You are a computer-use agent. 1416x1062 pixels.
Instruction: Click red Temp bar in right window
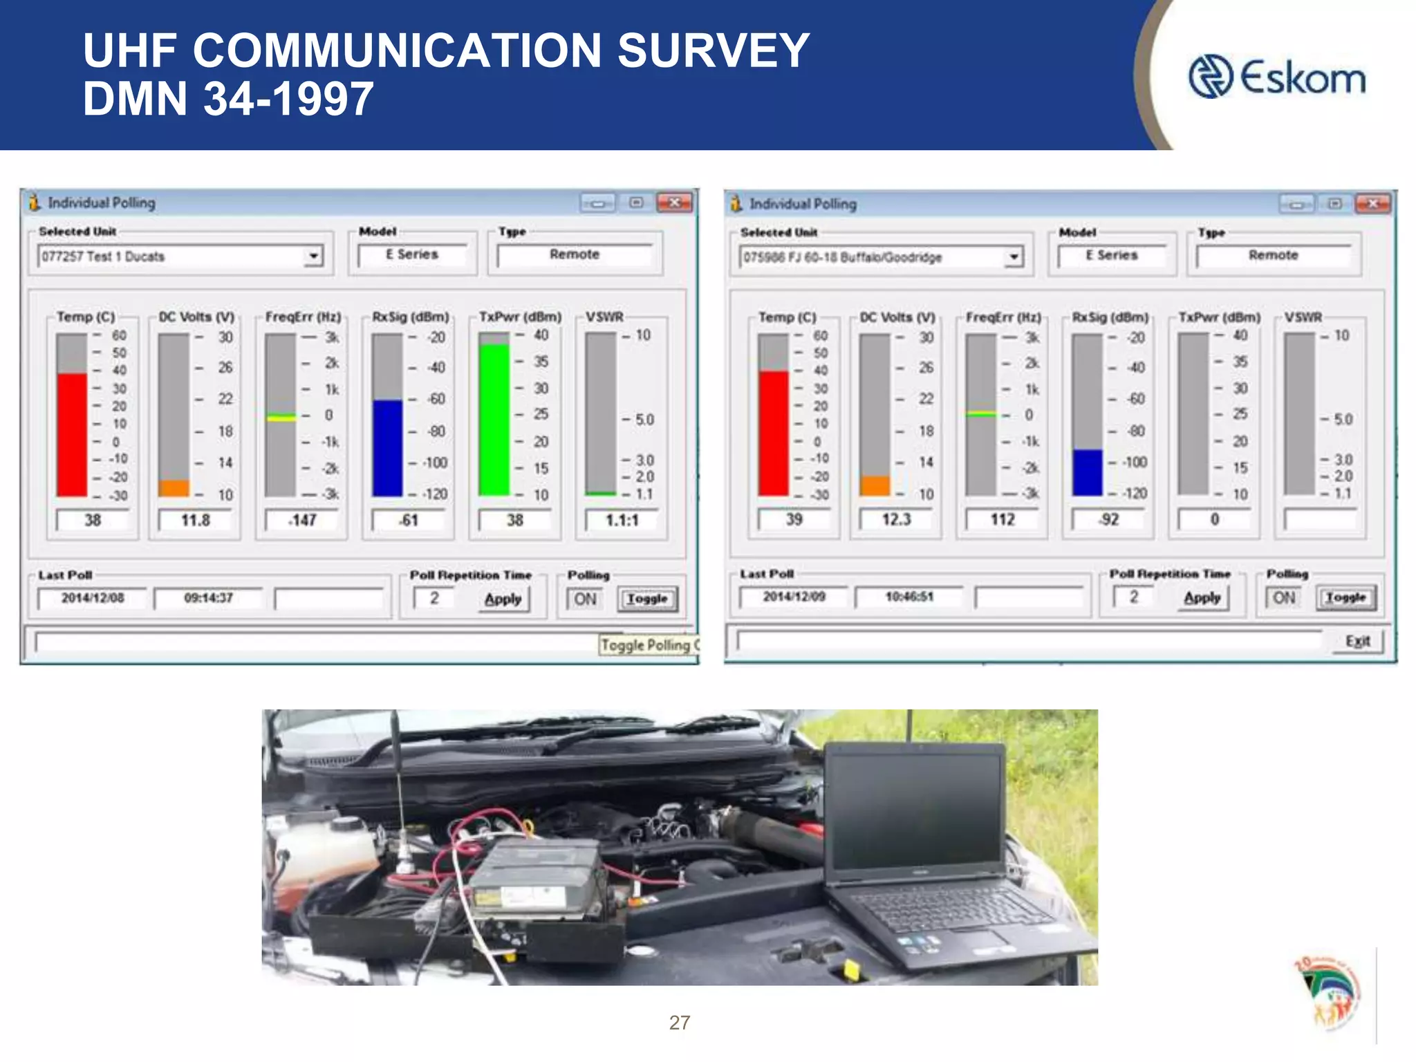click(773, 434)
